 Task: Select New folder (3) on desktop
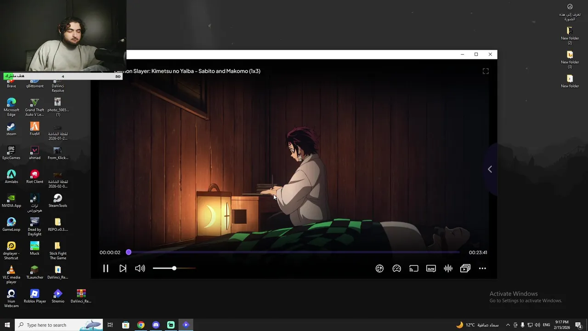click(x=570, y=60)
